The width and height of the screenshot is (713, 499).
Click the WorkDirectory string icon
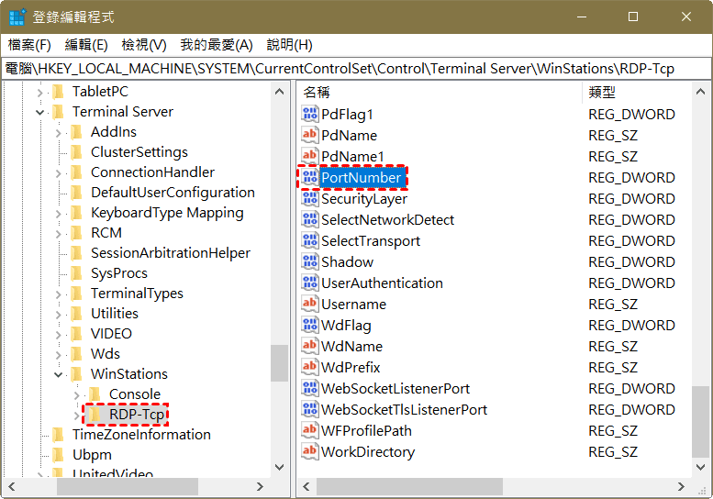click(x=309, y=451)
